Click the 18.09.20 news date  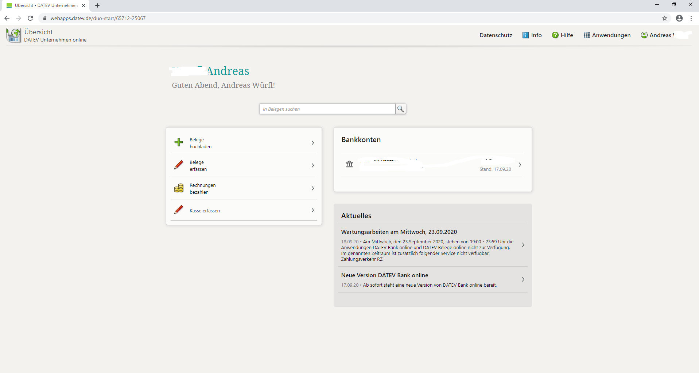click(x=350, y=242)
